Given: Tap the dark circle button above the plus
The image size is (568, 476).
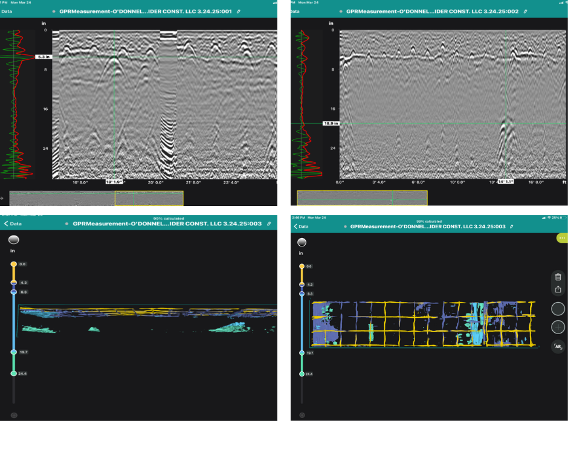Looking at the screenshot, I should (x=558, y=309).
